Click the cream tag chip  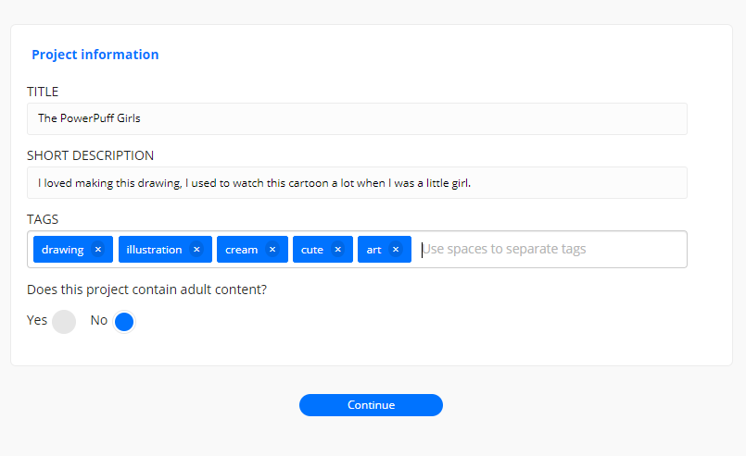point(252,250)
